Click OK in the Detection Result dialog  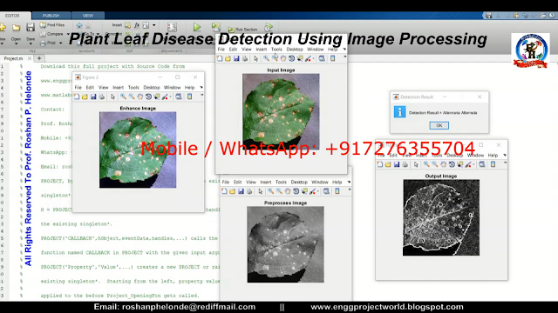[439, 125]
